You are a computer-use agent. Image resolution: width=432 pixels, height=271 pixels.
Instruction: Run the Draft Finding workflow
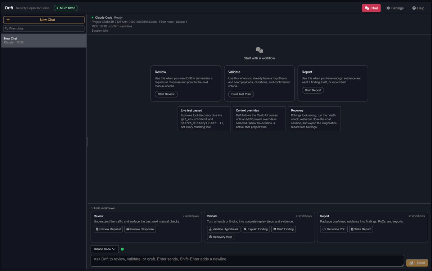coord(284,229)
